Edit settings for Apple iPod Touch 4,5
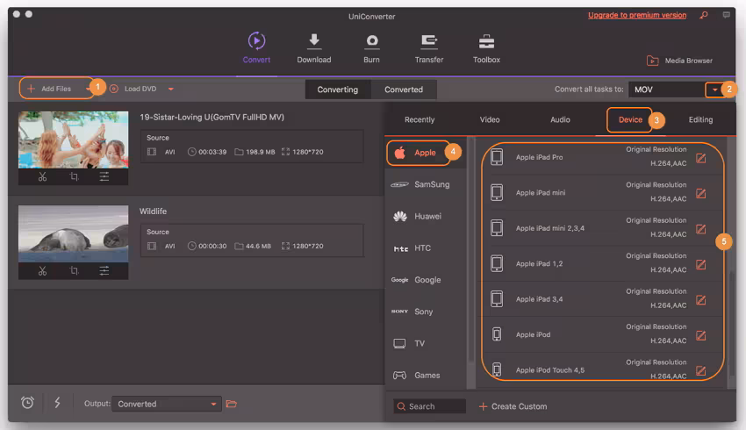 pos(701,370)
